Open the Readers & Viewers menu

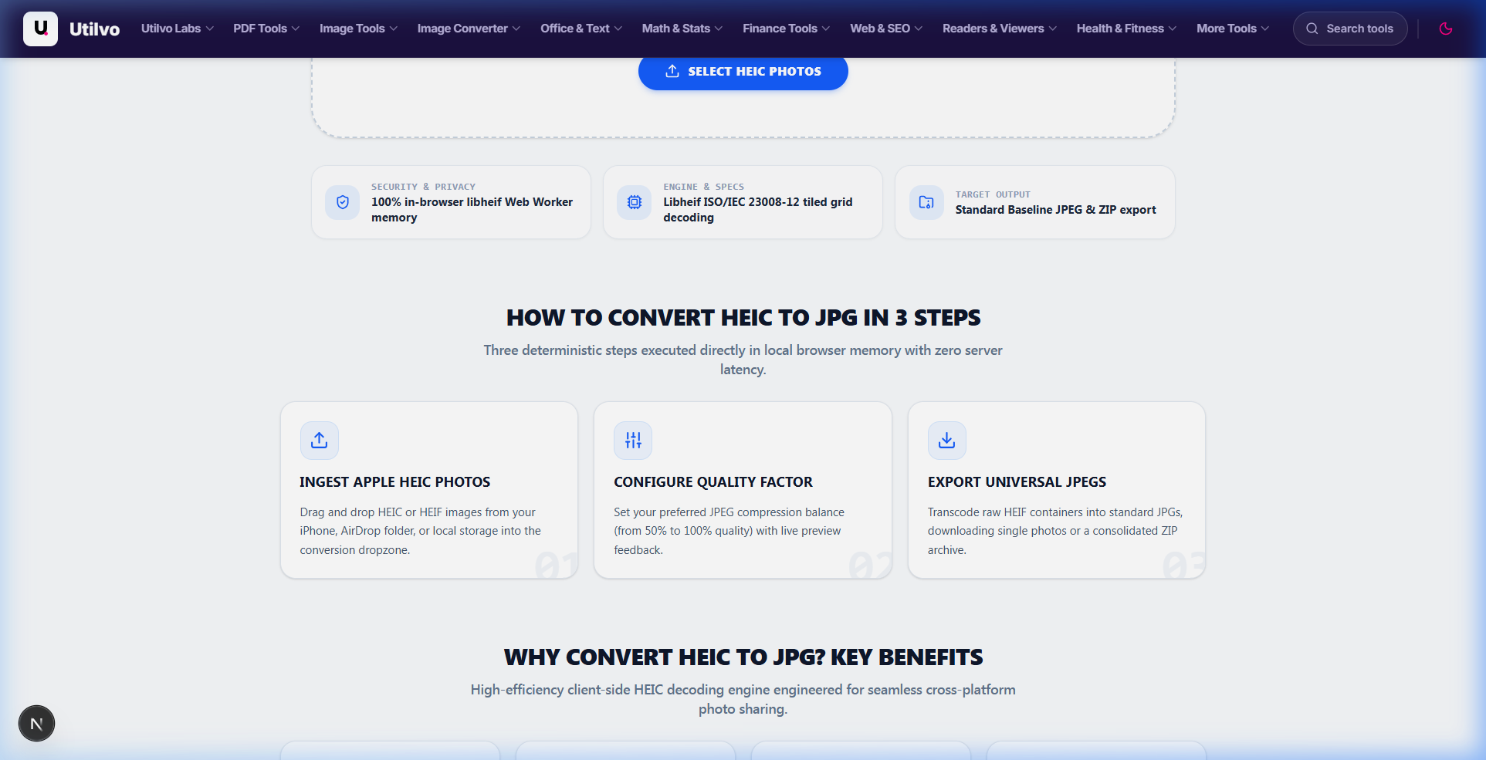click(x=1000, y=29)
